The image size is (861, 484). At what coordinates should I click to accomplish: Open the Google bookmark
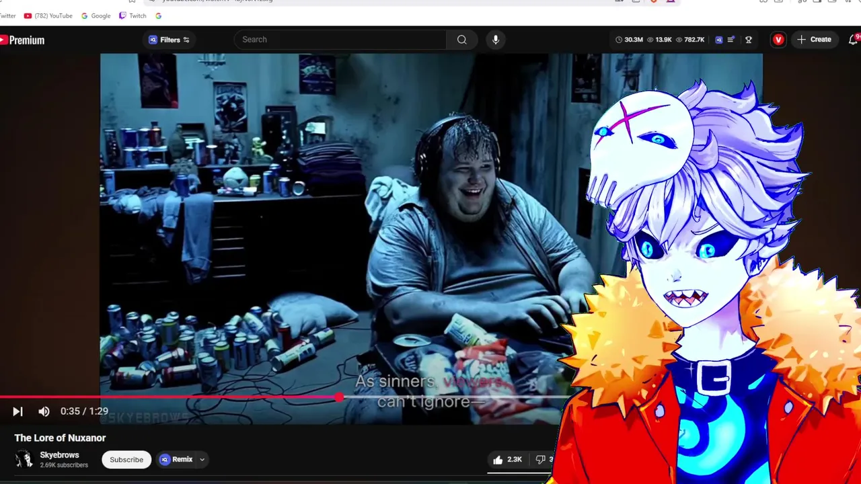(x=96, y=15)
